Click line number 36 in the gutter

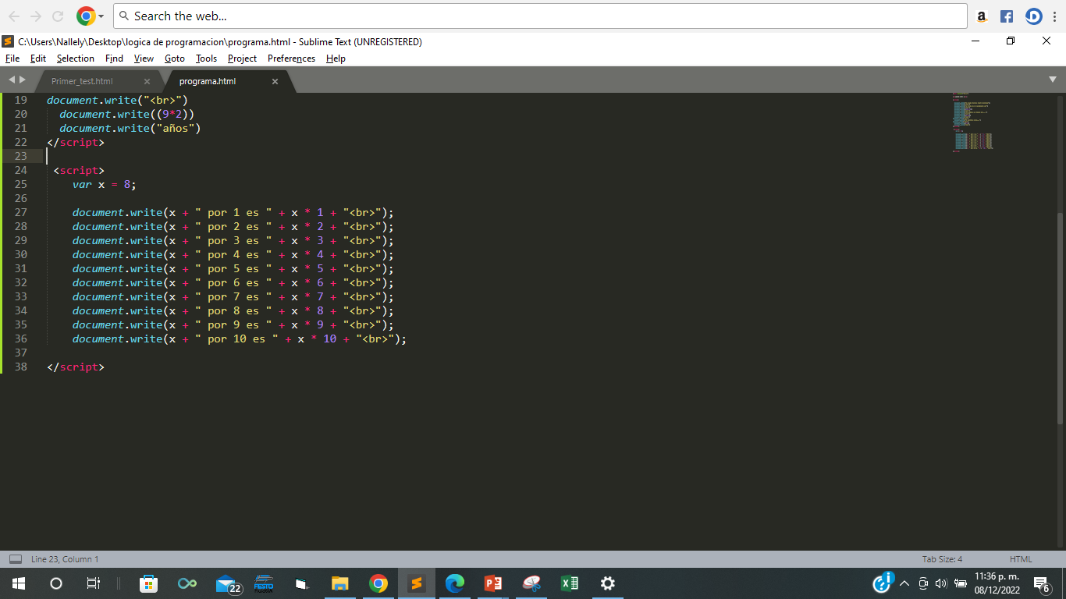(20, 338)
